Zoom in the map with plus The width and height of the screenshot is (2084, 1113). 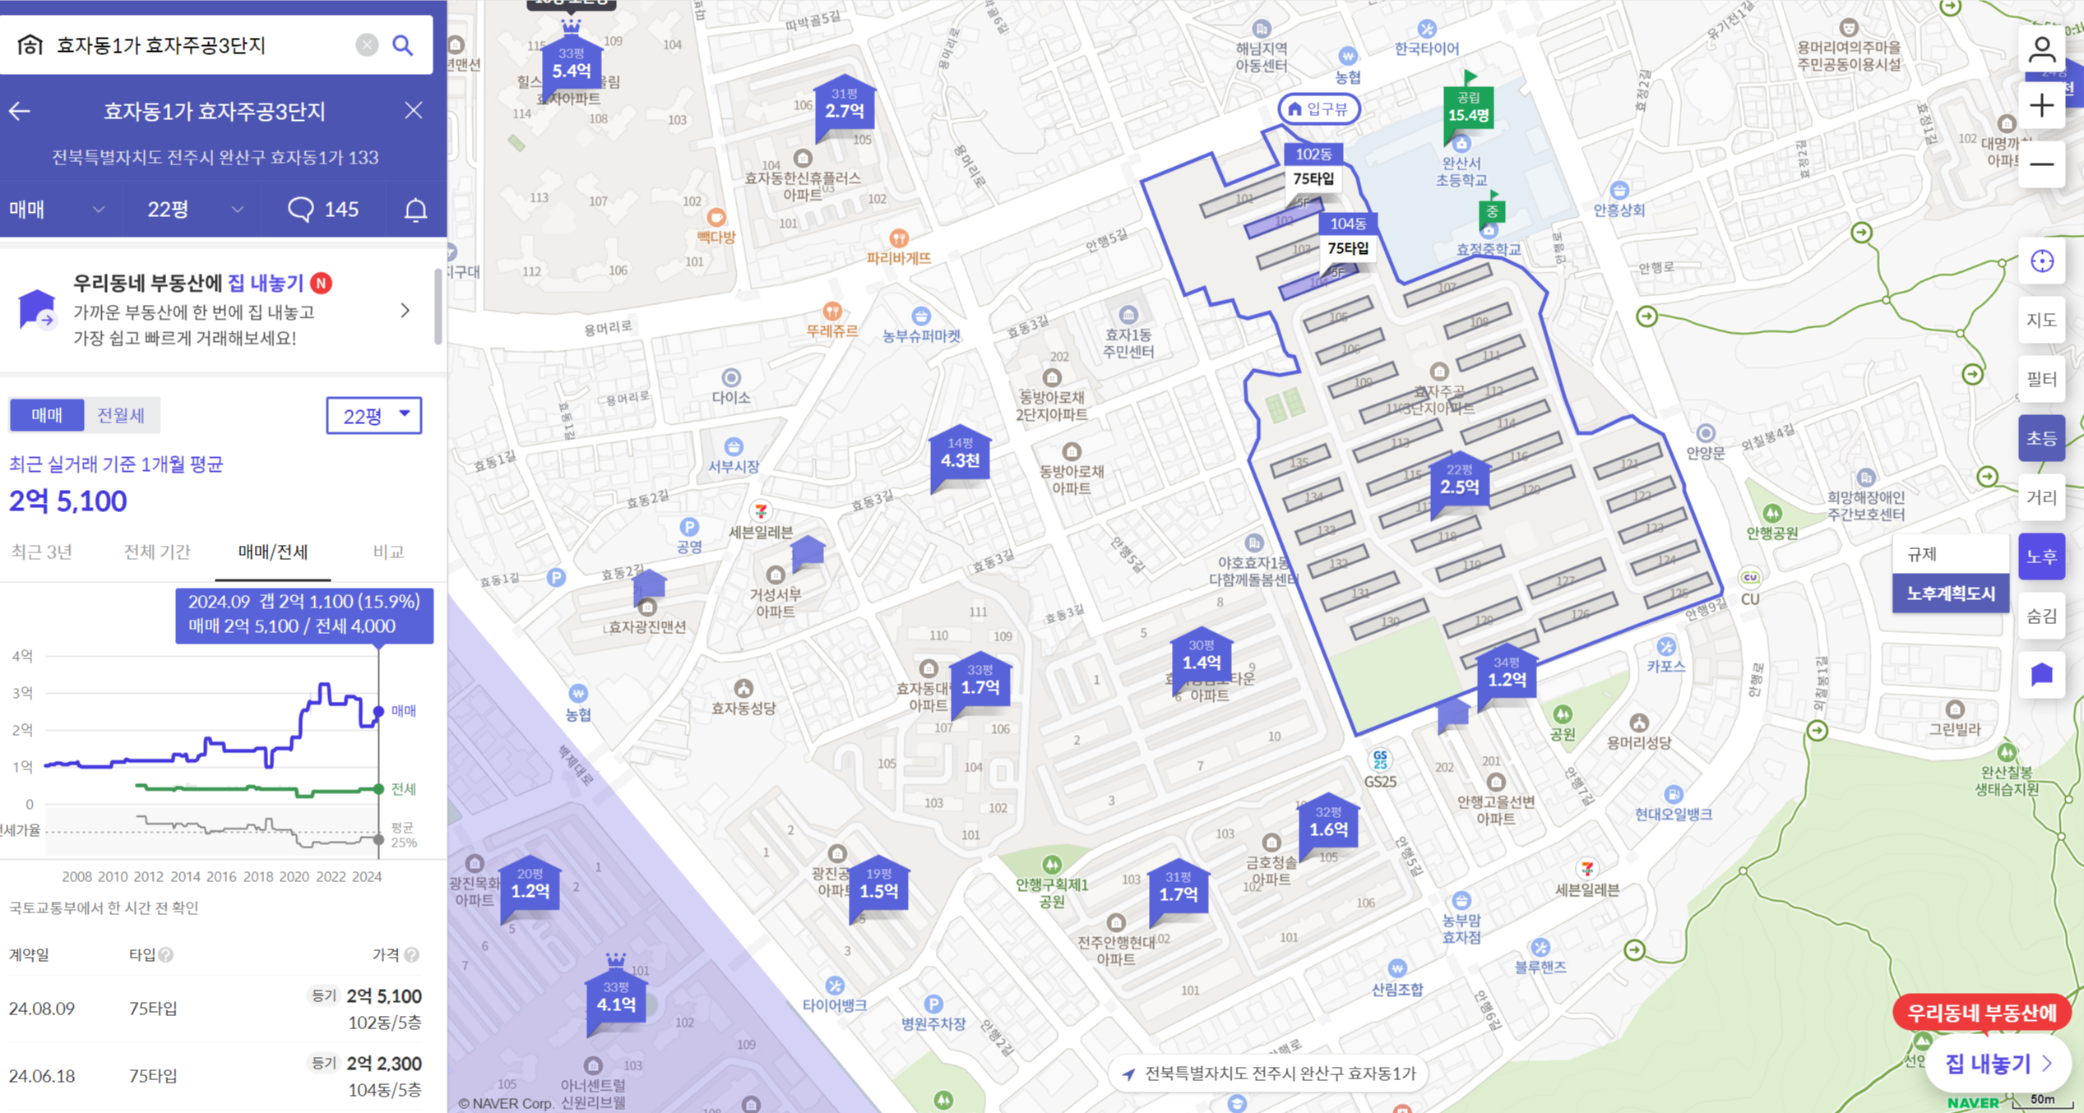point(2041,106)
